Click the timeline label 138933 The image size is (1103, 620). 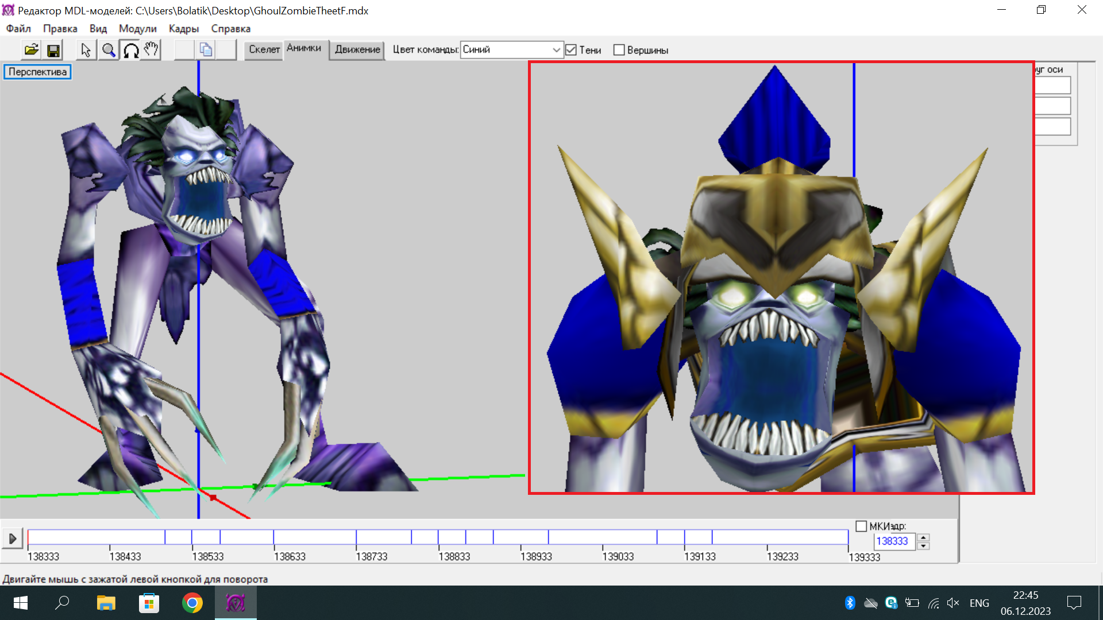coord(536,557)
